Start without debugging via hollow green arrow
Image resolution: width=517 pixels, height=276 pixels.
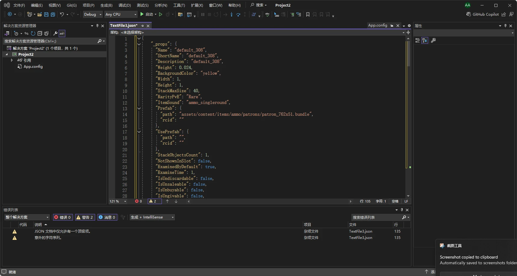pyautogui.click(x=160, y=14)
